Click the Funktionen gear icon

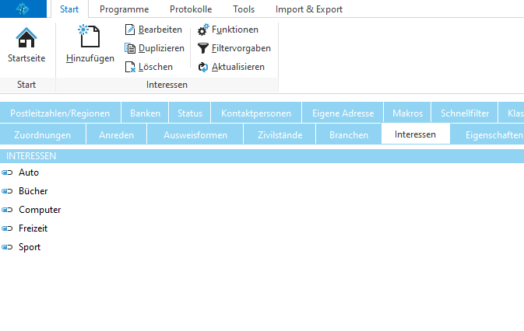(x=203, y=30)
